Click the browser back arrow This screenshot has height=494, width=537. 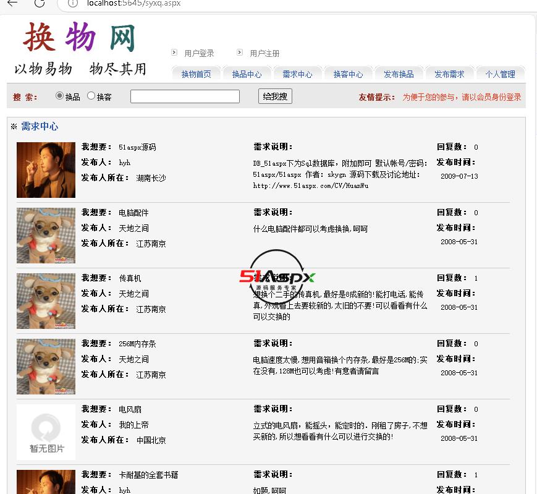(x=12, y=3)
